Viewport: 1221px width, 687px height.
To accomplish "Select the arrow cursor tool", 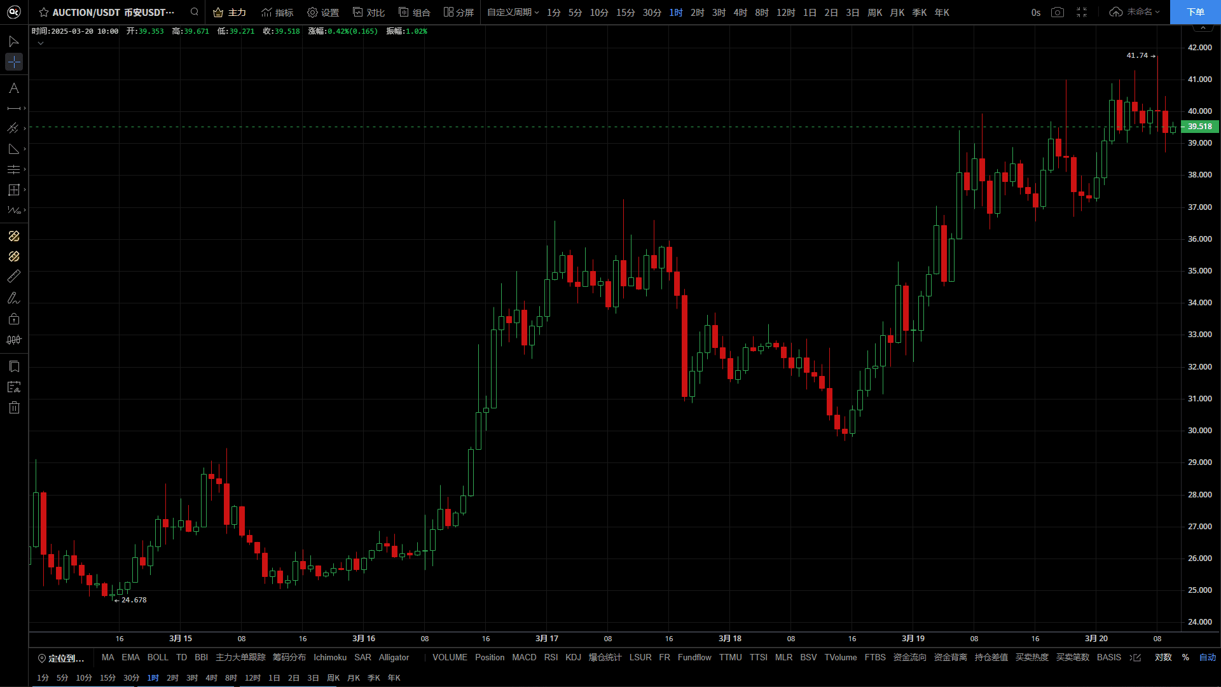I will (13, 41).
